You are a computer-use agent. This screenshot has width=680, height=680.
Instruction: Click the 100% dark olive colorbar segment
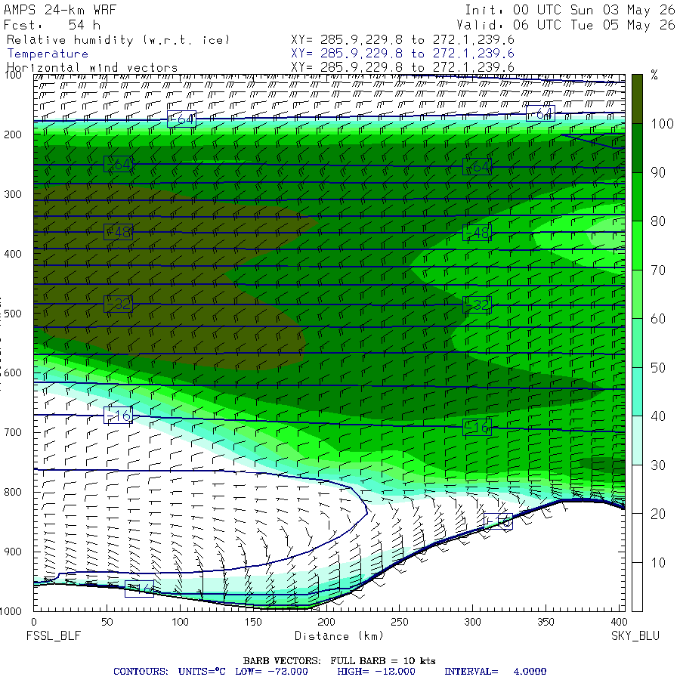(637, 99)
